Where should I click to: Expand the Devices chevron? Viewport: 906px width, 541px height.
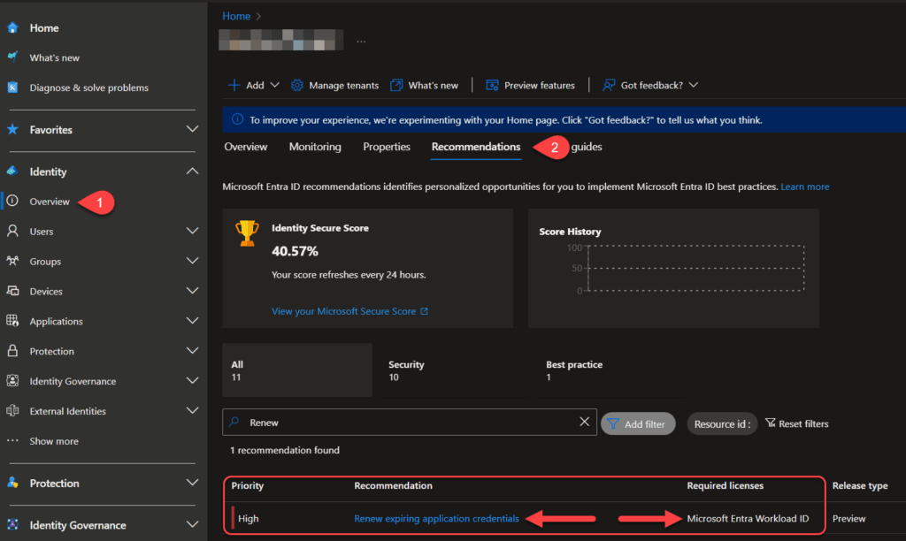(x=192, y=291)
